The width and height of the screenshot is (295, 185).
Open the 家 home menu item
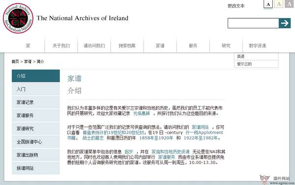(28, 46)
